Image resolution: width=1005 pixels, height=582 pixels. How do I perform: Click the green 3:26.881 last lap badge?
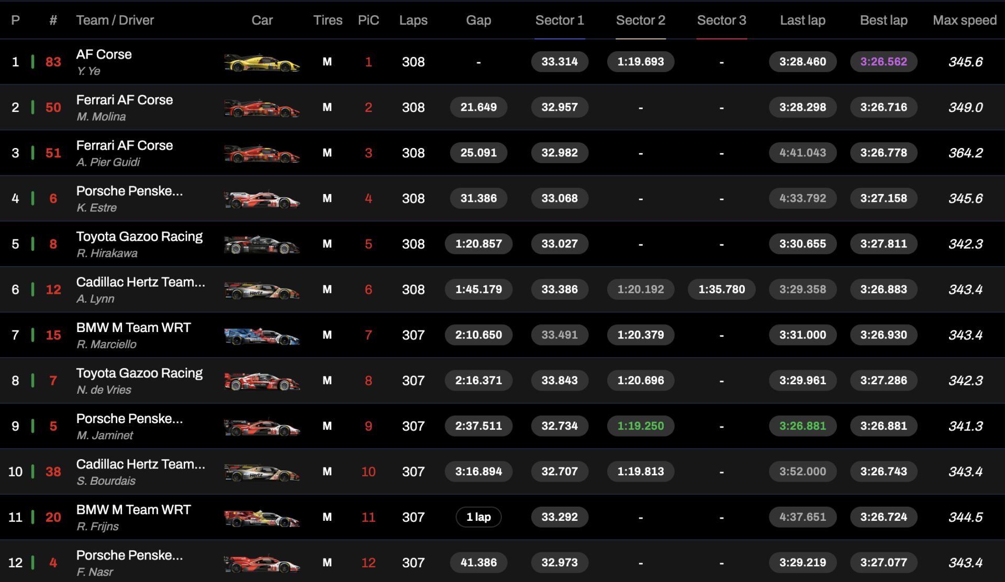pos(802,426)
